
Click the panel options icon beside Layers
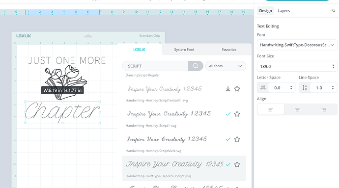(333, 11)
